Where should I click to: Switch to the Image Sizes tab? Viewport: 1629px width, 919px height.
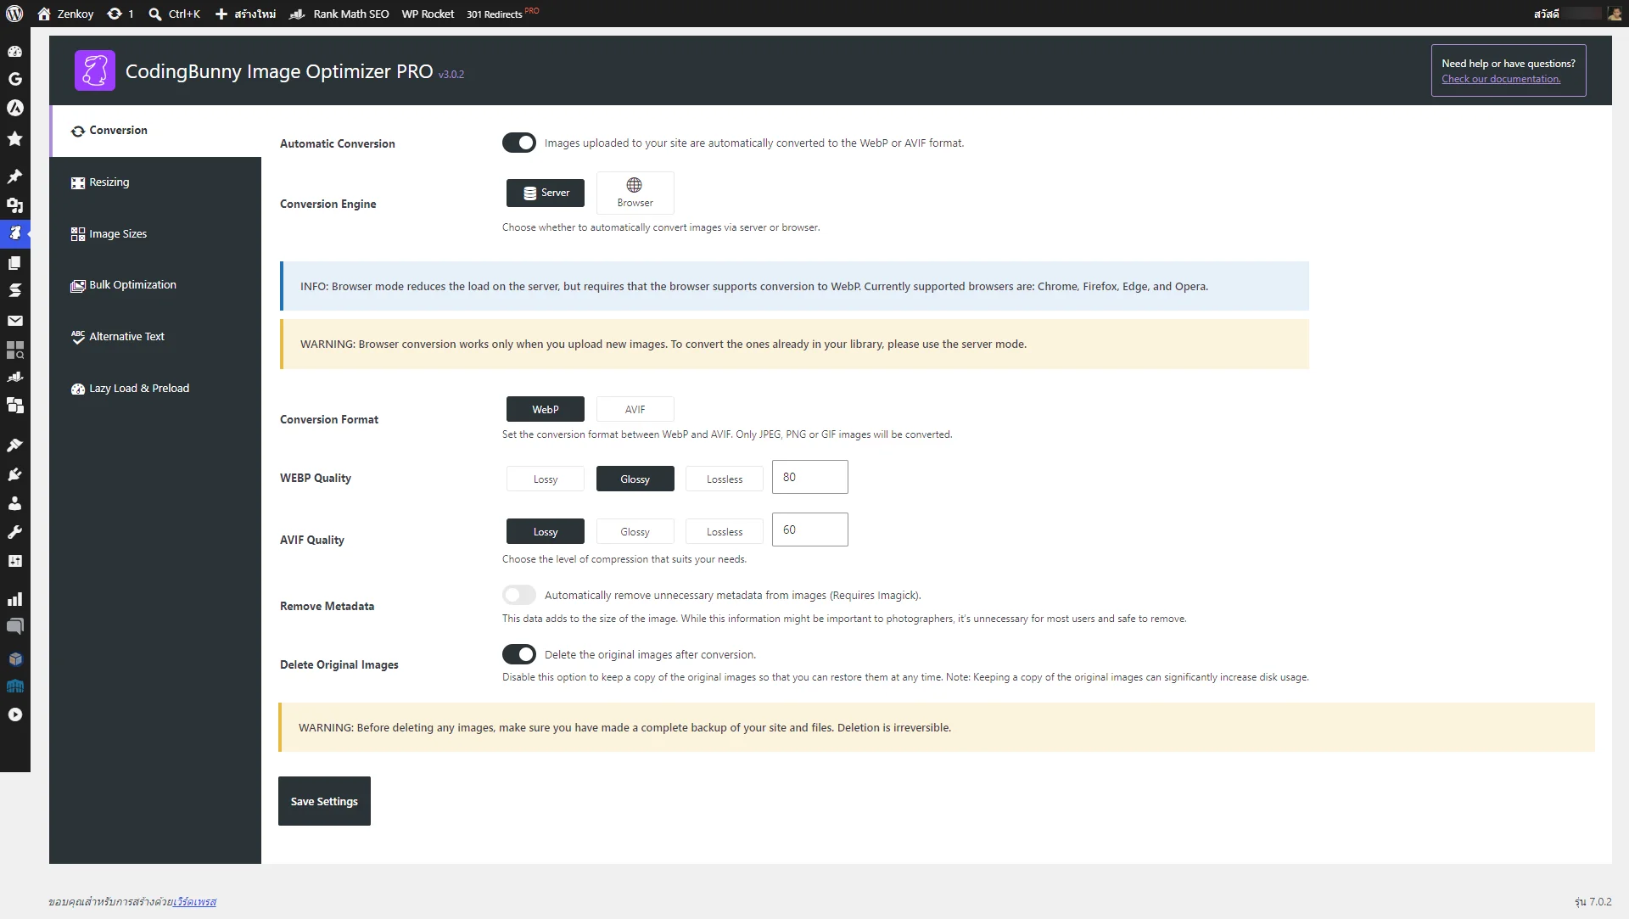pos(155,234)
